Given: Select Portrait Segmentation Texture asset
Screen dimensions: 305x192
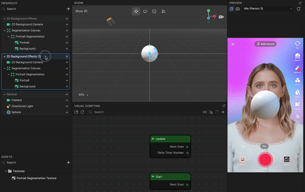Looking at the screenshot, I should pos(37,178).
